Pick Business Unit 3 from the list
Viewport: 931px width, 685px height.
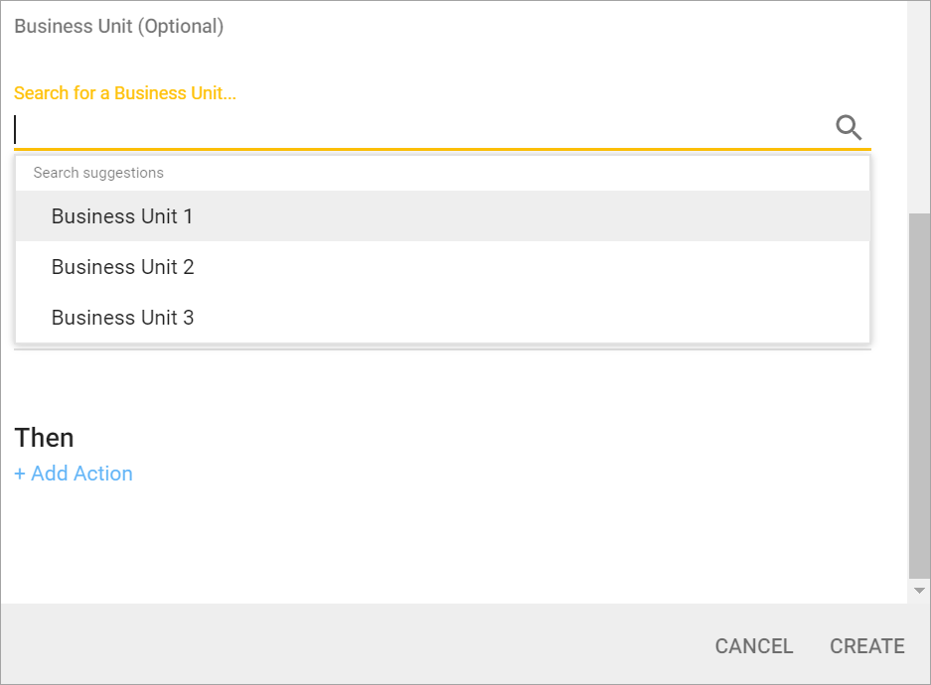[x=122, y=318]
